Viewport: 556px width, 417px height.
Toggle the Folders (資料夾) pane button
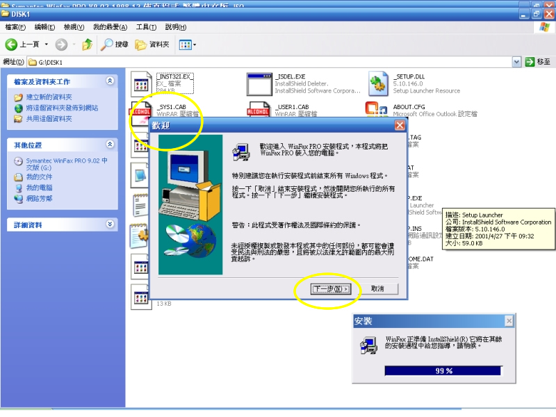click(x=152, y=44)
